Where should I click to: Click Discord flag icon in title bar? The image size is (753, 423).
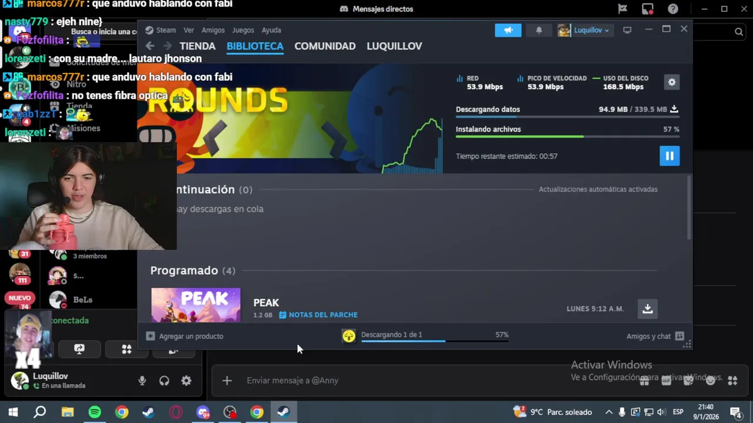point(622,9)
